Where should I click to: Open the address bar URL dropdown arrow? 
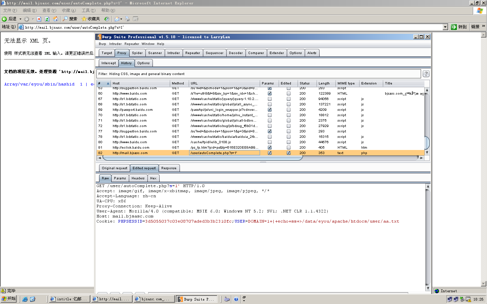coord(445,27)
